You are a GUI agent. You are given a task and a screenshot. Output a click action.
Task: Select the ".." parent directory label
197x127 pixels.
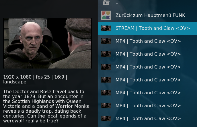point(117,3)
